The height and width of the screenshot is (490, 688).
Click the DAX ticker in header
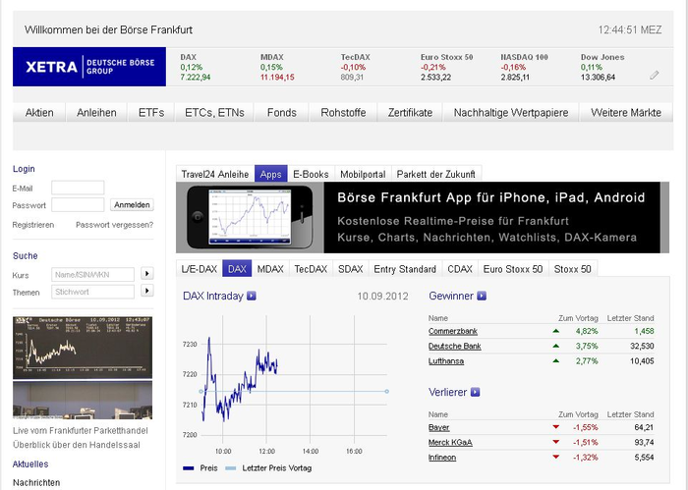click(196, 67)
